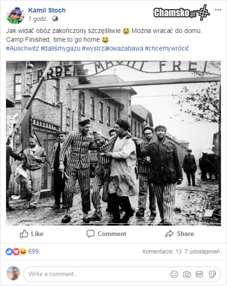Click the GIF picker icon
This screenshot has height=286, width=227.
(x=199, y=274)
